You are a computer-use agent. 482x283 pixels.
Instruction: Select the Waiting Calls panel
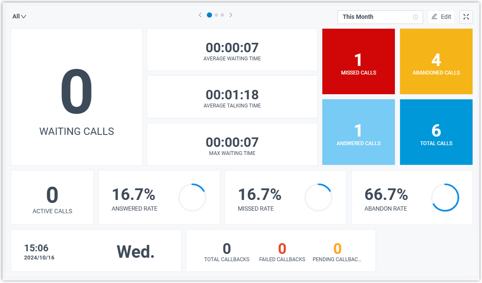[x=76, y=97]
